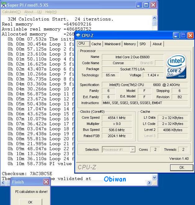The width and height of the screenshot is (195, 205).
Task: Click the 'PI calculation is done!' message
Action: click(31, 192)
